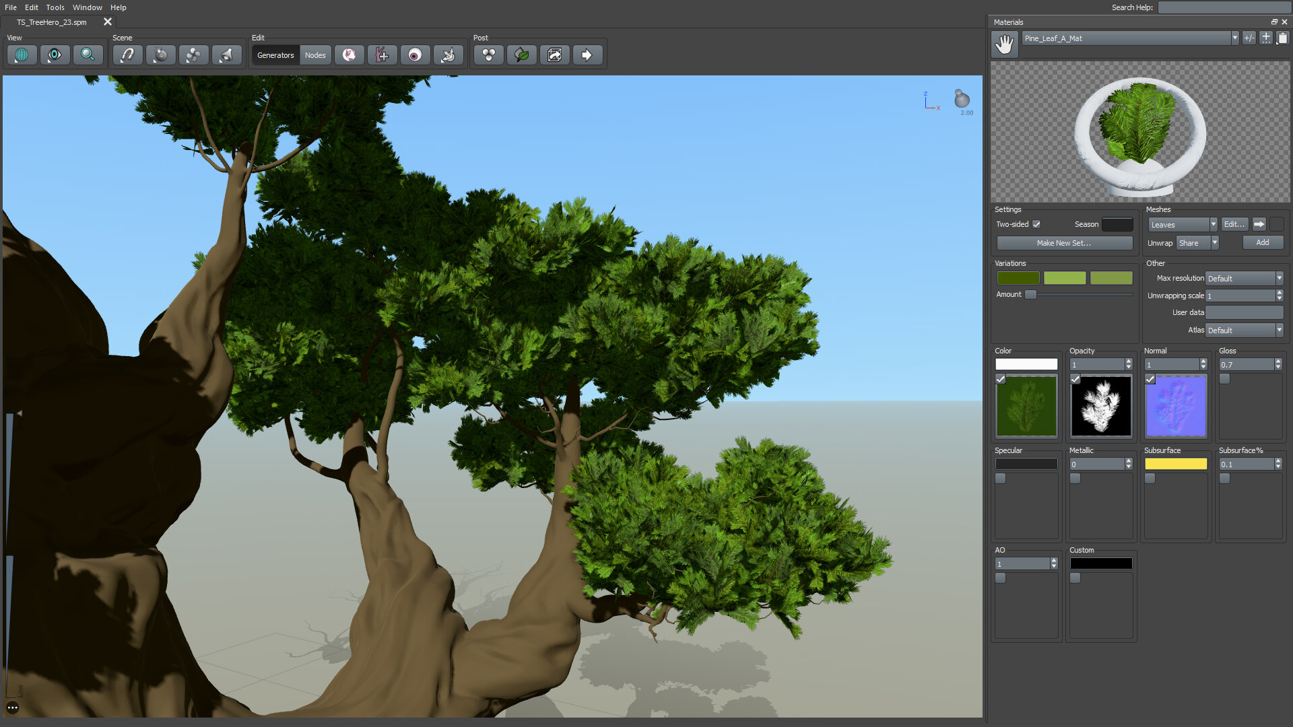Click the yellow Subsurface color swatch

pos(1176,464)
